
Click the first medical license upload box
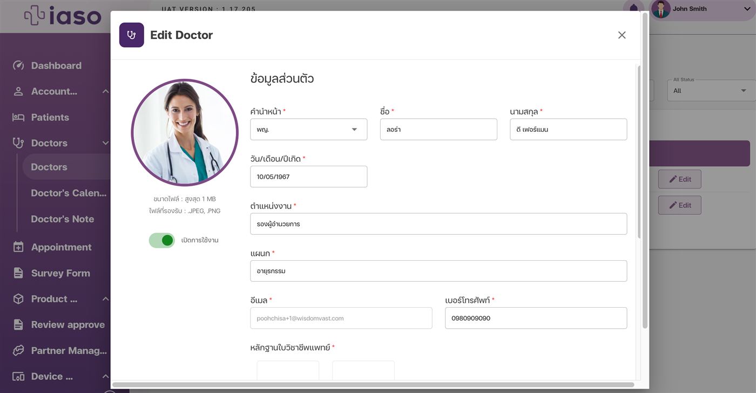(288, 370)
